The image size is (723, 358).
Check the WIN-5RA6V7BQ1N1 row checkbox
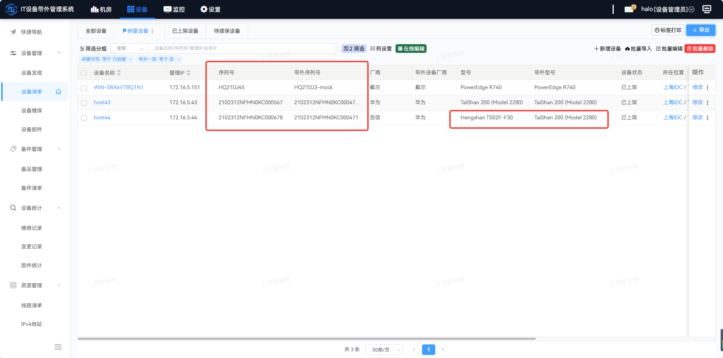84,88
